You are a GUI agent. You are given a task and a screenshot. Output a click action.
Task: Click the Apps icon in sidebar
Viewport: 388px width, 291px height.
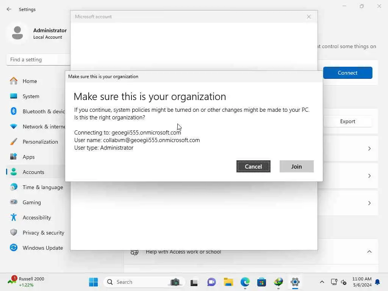(14, 156)
